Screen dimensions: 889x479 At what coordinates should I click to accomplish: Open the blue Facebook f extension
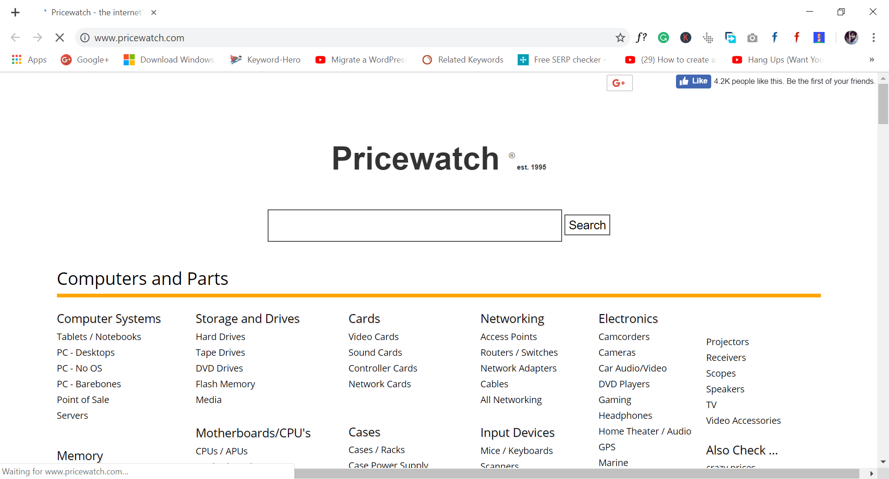click(775, 38)
